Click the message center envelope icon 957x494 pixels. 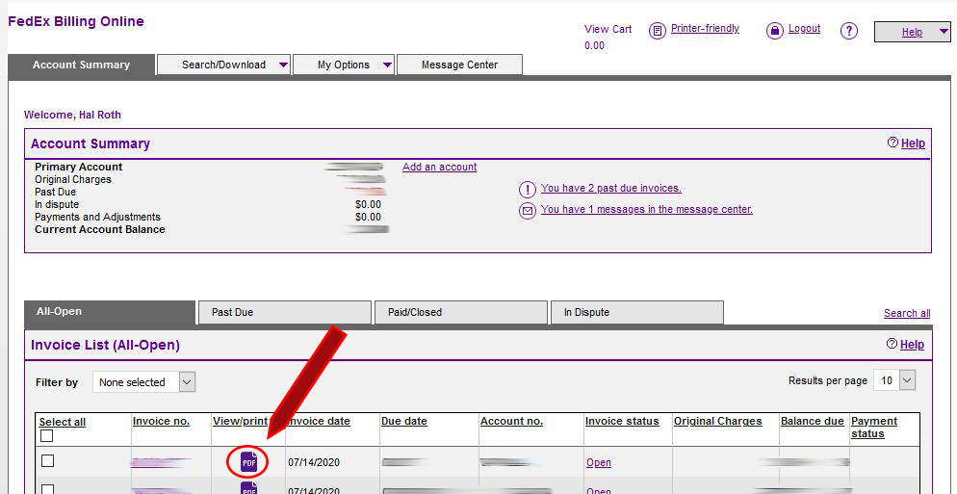(x=527, y=211)
